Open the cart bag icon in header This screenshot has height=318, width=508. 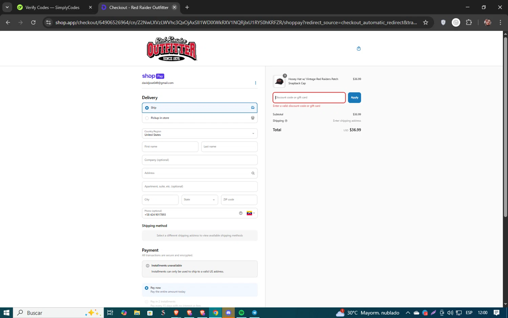coord(359,48)
